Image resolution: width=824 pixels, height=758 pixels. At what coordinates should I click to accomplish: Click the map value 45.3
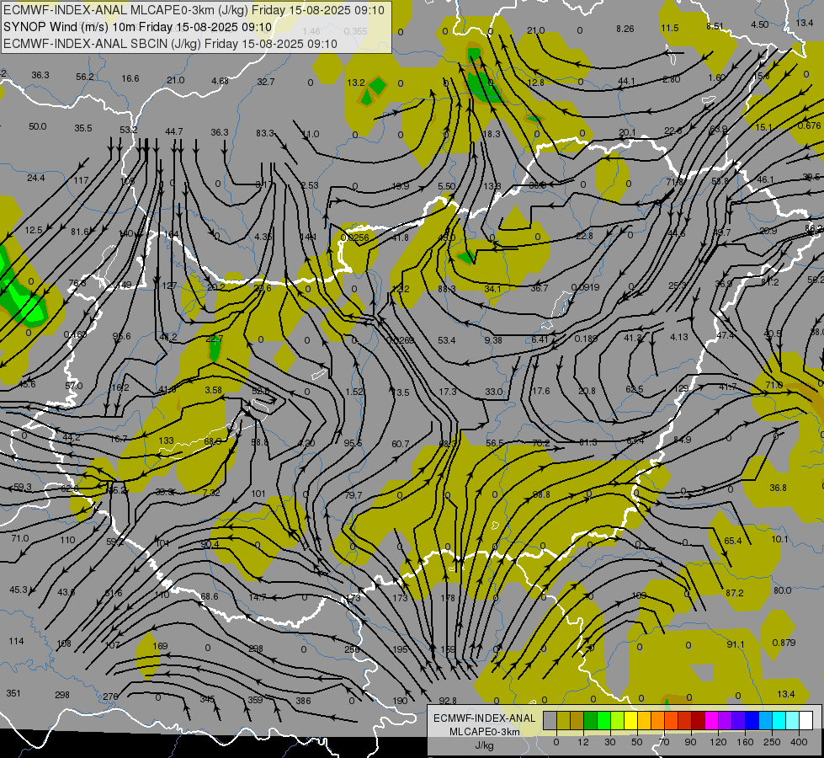[x=19, y=590]
